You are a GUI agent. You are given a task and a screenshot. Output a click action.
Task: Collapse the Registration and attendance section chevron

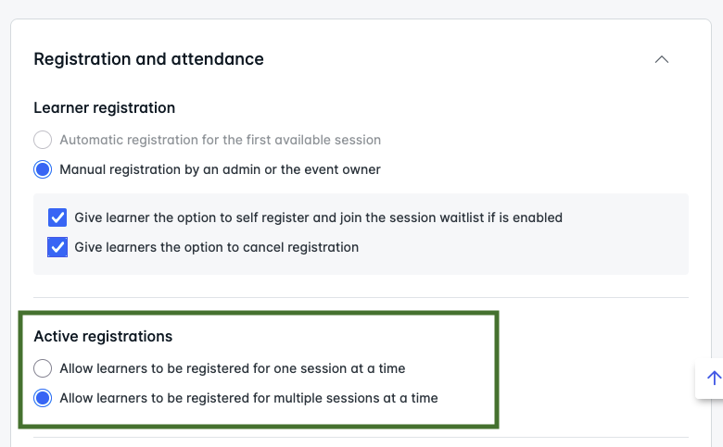tap(661, 59)
